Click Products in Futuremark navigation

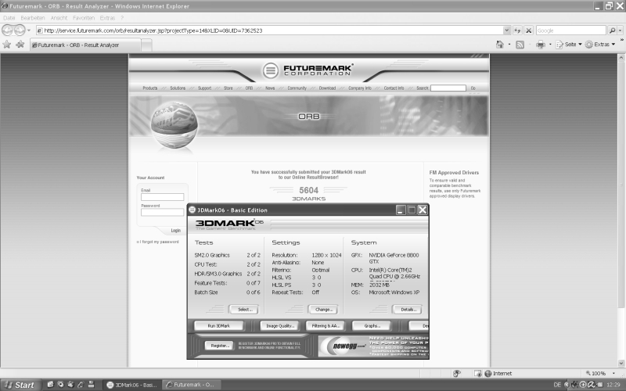150,88
